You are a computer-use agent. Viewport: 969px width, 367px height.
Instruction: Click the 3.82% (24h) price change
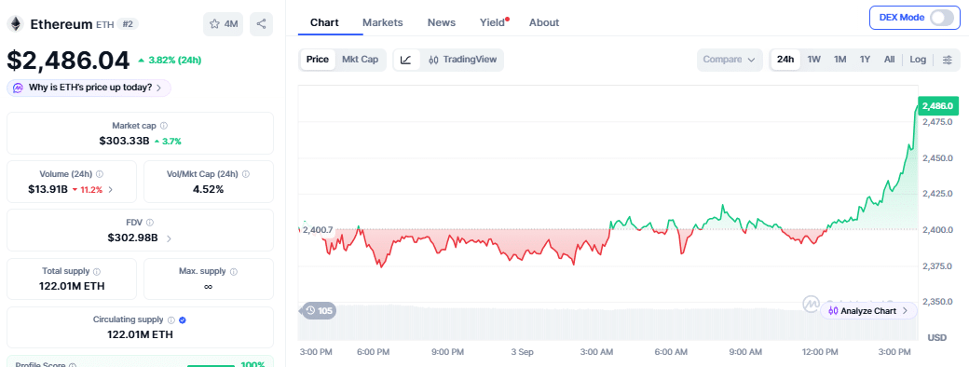[x=170, y=60]
